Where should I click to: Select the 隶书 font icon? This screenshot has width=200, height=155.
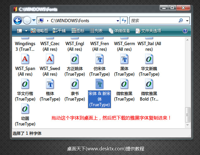tap(75, 84)
